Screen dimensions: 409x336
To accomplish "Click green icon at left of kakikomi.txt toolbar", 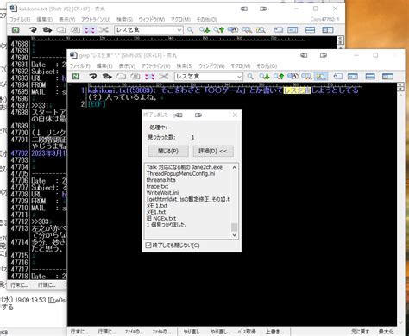I will 16,29.
